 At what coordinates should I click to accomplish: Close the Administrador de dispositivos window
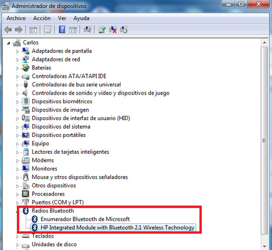coord(258,4)
